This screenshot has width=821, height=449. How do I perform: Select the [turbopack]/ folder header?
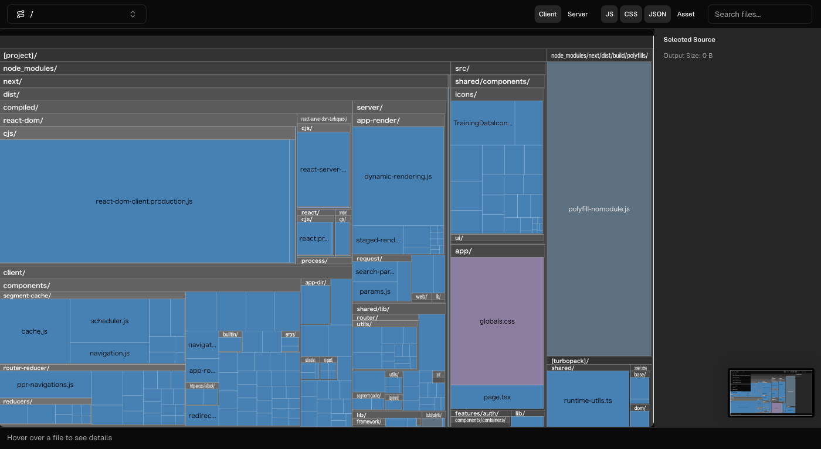point(599,361)
